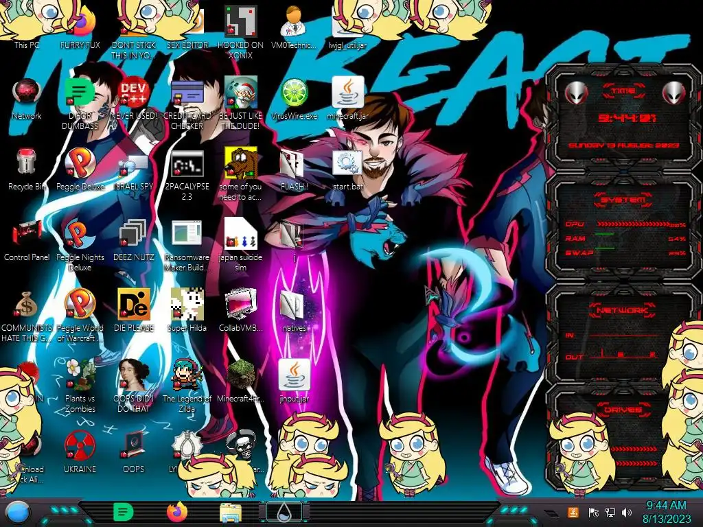Launch the Super Hilda shortcut
703x527 pixels.
[187, 304]
